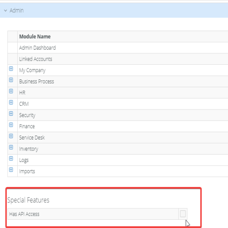Image resolution: width=228 pixels, height=228 pixels.
Task: Click the plus icon beside Inventory
Action: coord(11,147)
